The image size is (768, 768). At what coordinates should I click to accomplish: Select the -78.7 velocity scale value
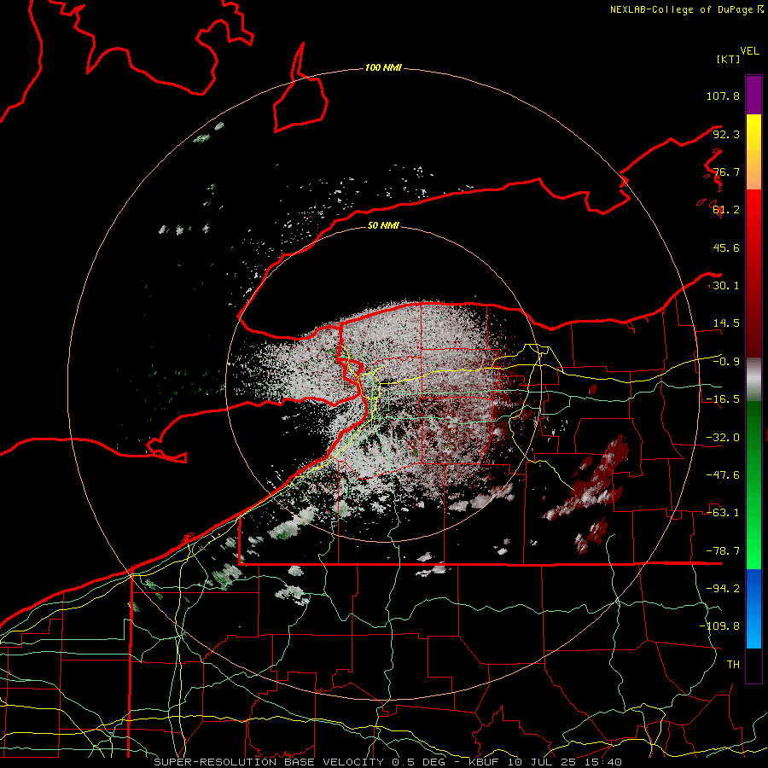(723, 551)
